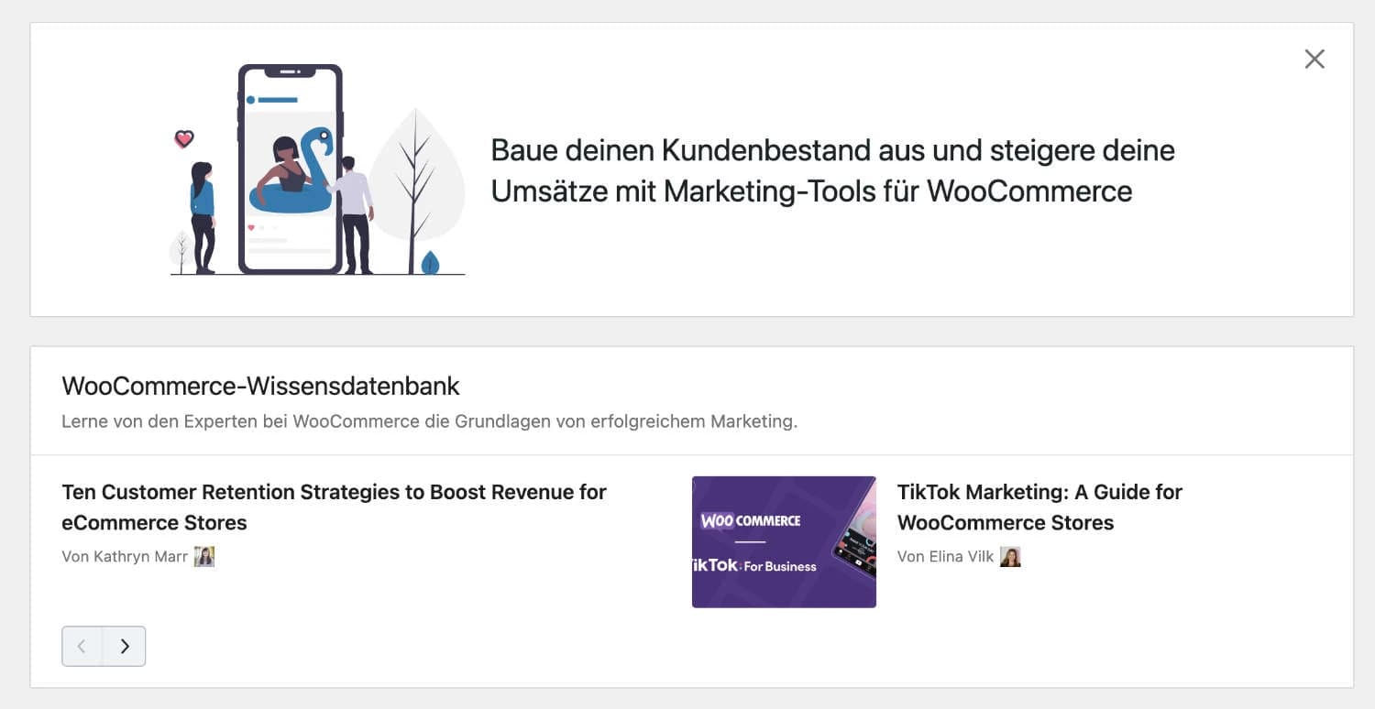1375x709 pixels.
Task: Select the WooCommerce-Wissensdatenbank section heading
Action: [x=260, y=386]
